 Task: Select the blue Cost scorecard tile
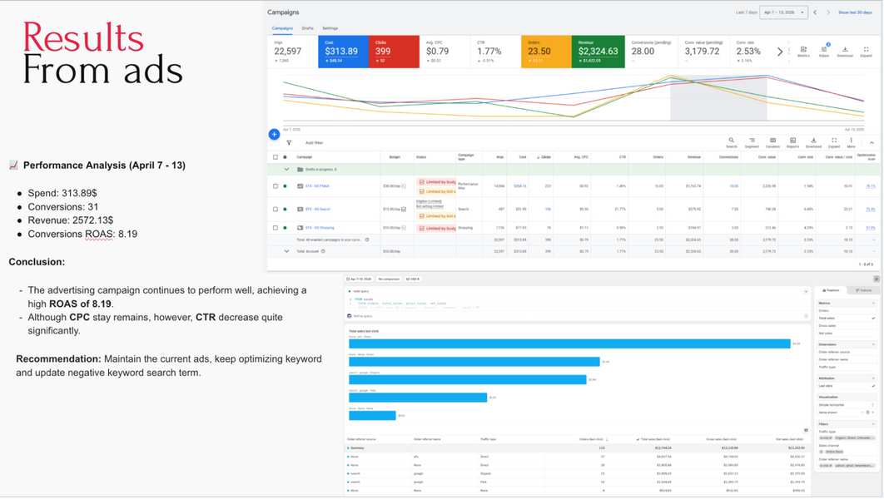click(343, 52)
